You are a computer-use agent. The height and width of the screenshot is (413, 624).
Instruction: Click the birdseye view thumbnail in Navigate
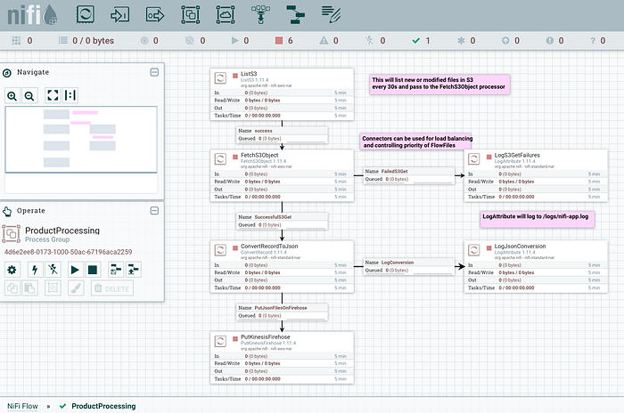pyautogui.click(x=81, y=140)
